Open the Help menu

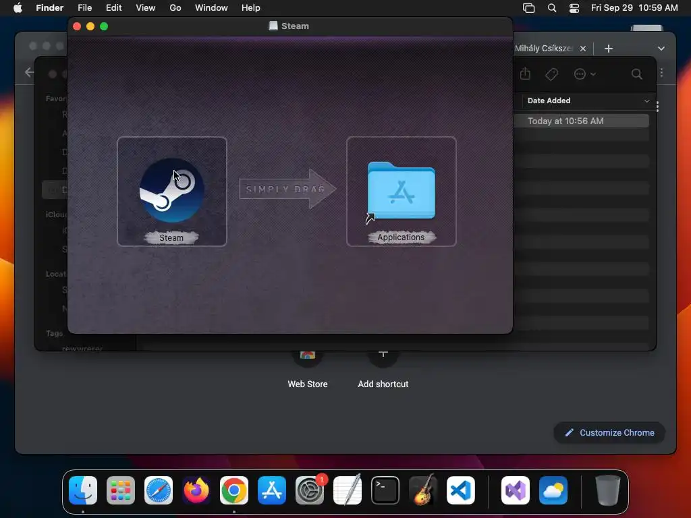point(251,8)
